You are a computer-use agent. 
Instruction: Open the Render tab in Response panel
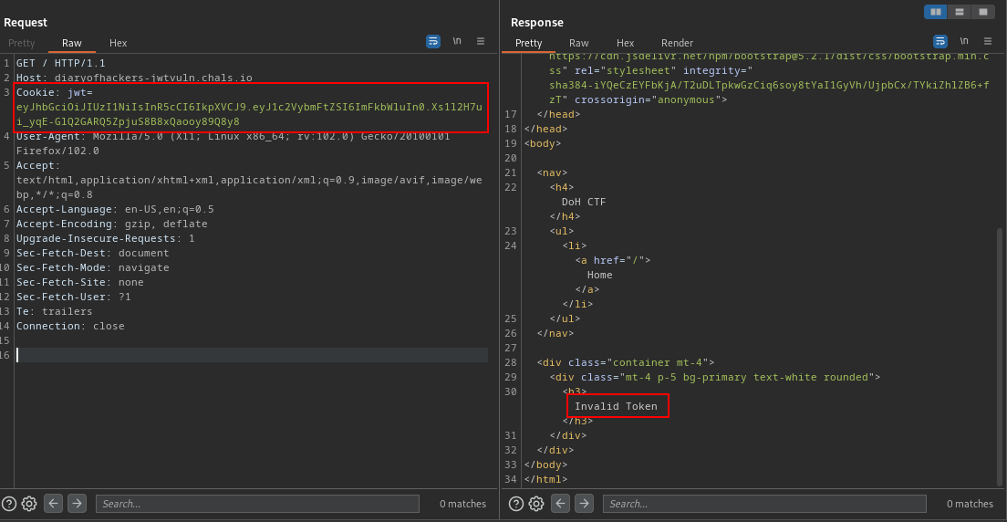click(x=678, y=43)
